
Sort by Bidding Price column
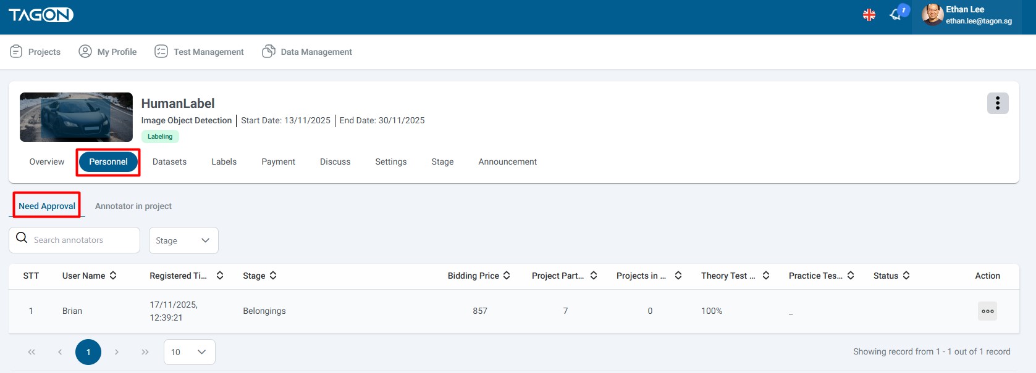click(x=507, y=276)
